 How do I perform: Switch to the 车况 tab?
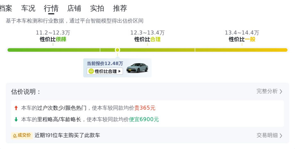point(28,8)
